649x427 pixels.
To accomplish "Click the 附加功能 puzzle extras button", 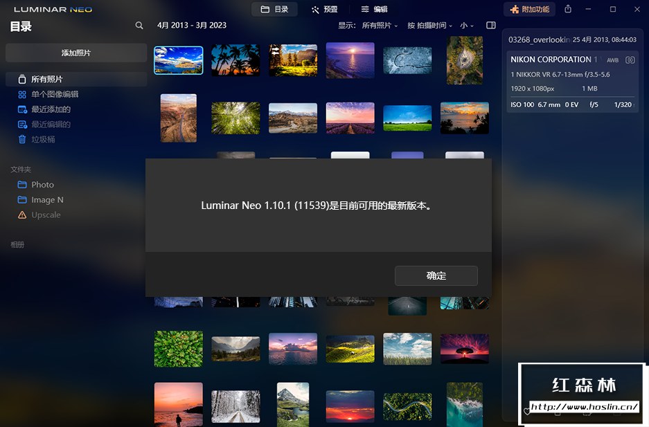I will 530,9.
